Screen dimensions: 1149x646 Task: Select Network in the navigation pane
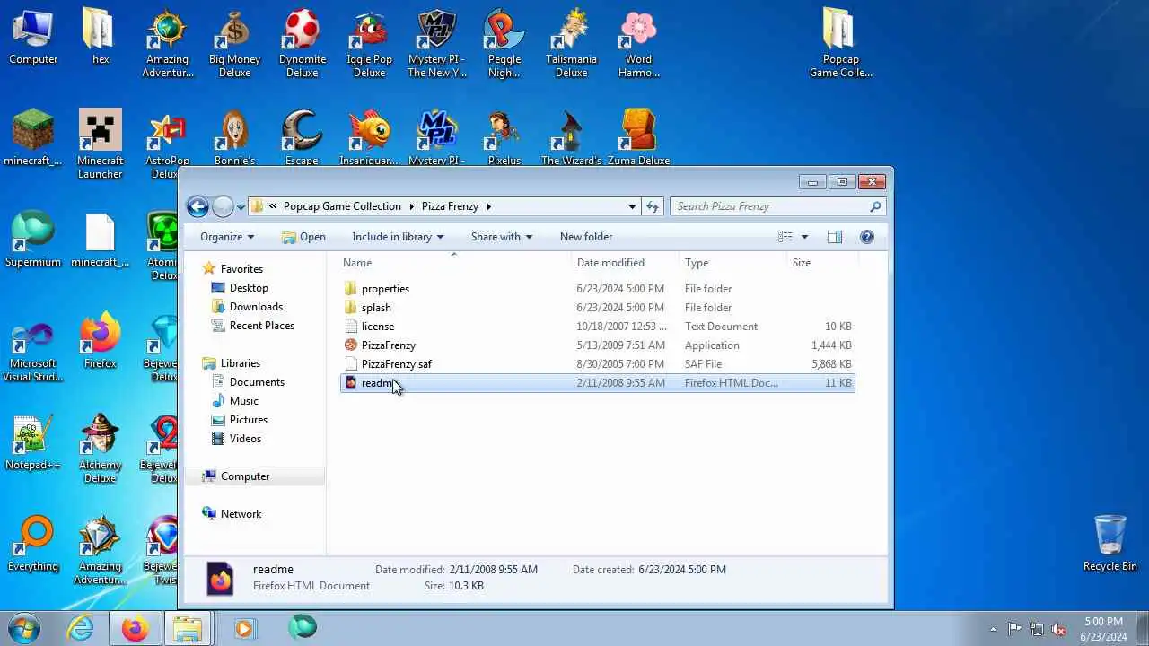241,514
